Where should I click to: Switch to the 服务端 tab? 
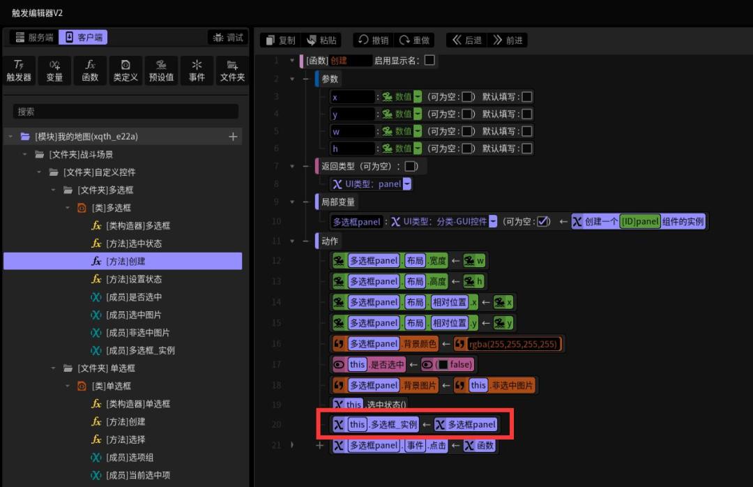34,37
